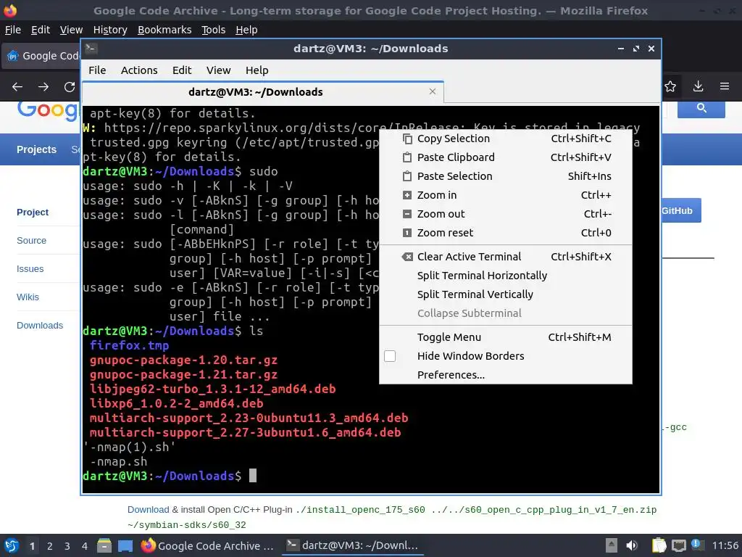The image size is (742, 557).
Task: Open Firefox Edit menu
Action: (x=41, y=30)
